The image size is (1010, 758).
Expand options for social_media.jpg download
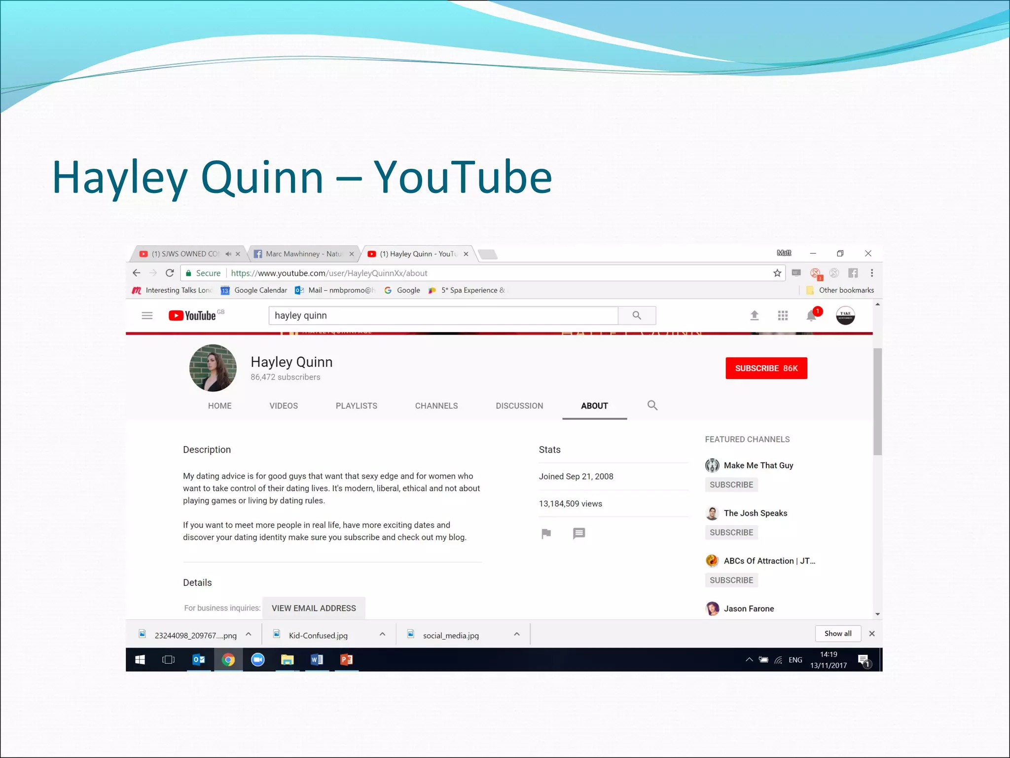[517, 635]
